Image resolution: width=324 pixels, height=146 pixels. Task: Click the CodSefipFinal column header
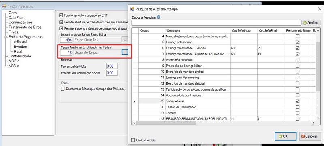(x=271, y=30)
